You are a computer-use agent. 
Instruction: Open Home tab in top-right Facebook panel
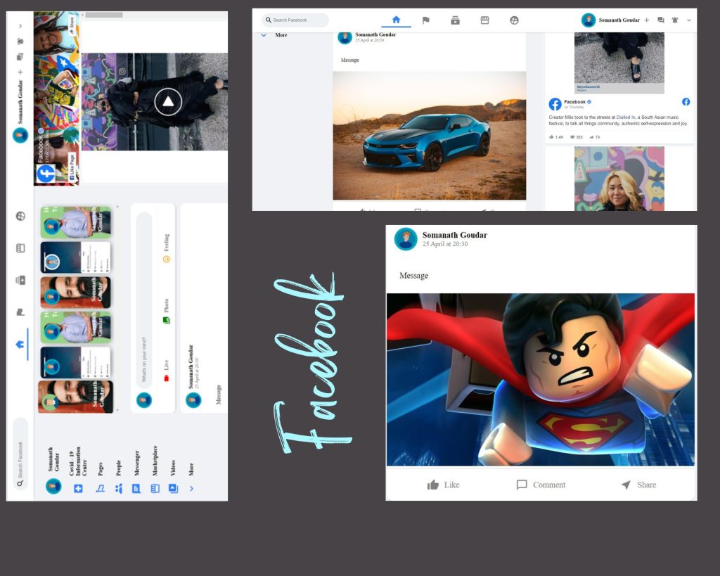[x=397, y=20]
